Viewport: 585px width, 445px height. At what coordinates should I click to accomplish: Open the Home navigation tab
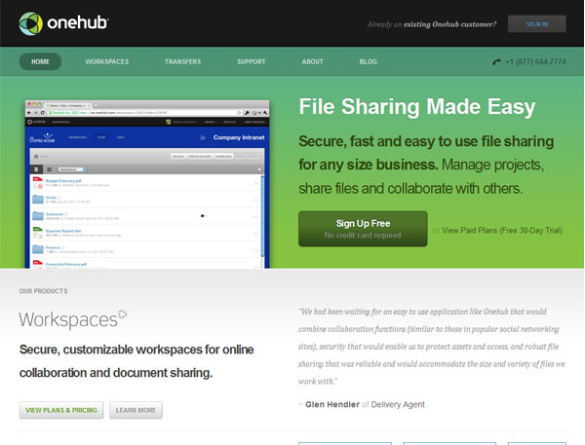(40, 61)
